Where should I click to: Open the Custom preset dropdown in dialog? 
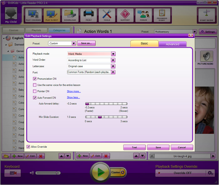click(74, 43)
